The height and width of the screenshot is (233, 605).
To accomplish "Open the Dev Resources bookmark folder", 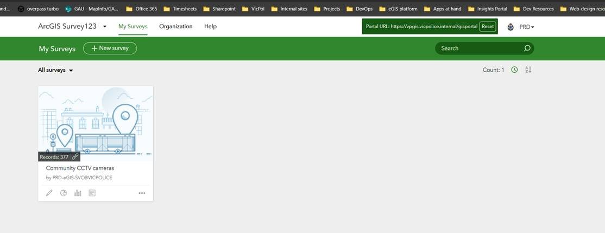I will point(534,9).
